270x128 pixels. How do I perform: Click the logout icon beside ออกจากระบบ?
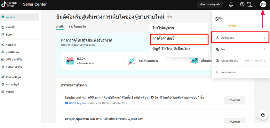pos(217,72)
